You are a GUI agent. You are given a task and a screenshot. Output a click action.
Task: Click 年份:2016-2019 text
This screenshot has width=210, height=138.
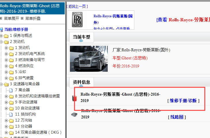(x=126, y=66)
